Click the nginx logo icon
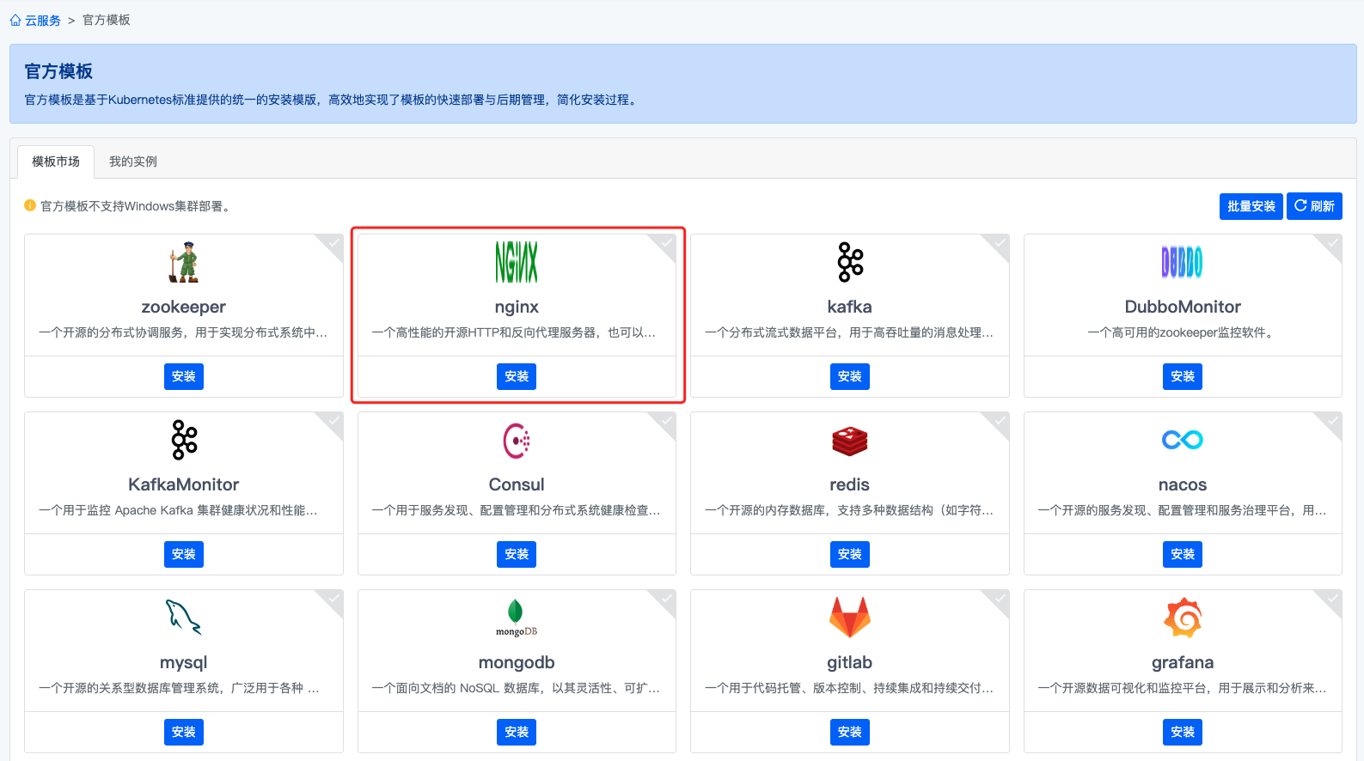The image size is (1364, 761). point(517,262)
